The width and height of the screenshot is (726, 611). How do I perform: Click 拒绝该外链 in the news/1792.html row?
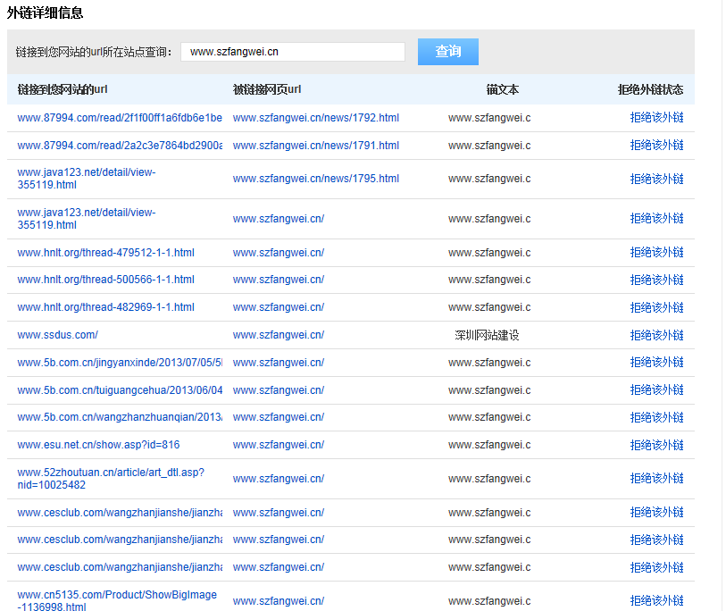tap(656, 118)
